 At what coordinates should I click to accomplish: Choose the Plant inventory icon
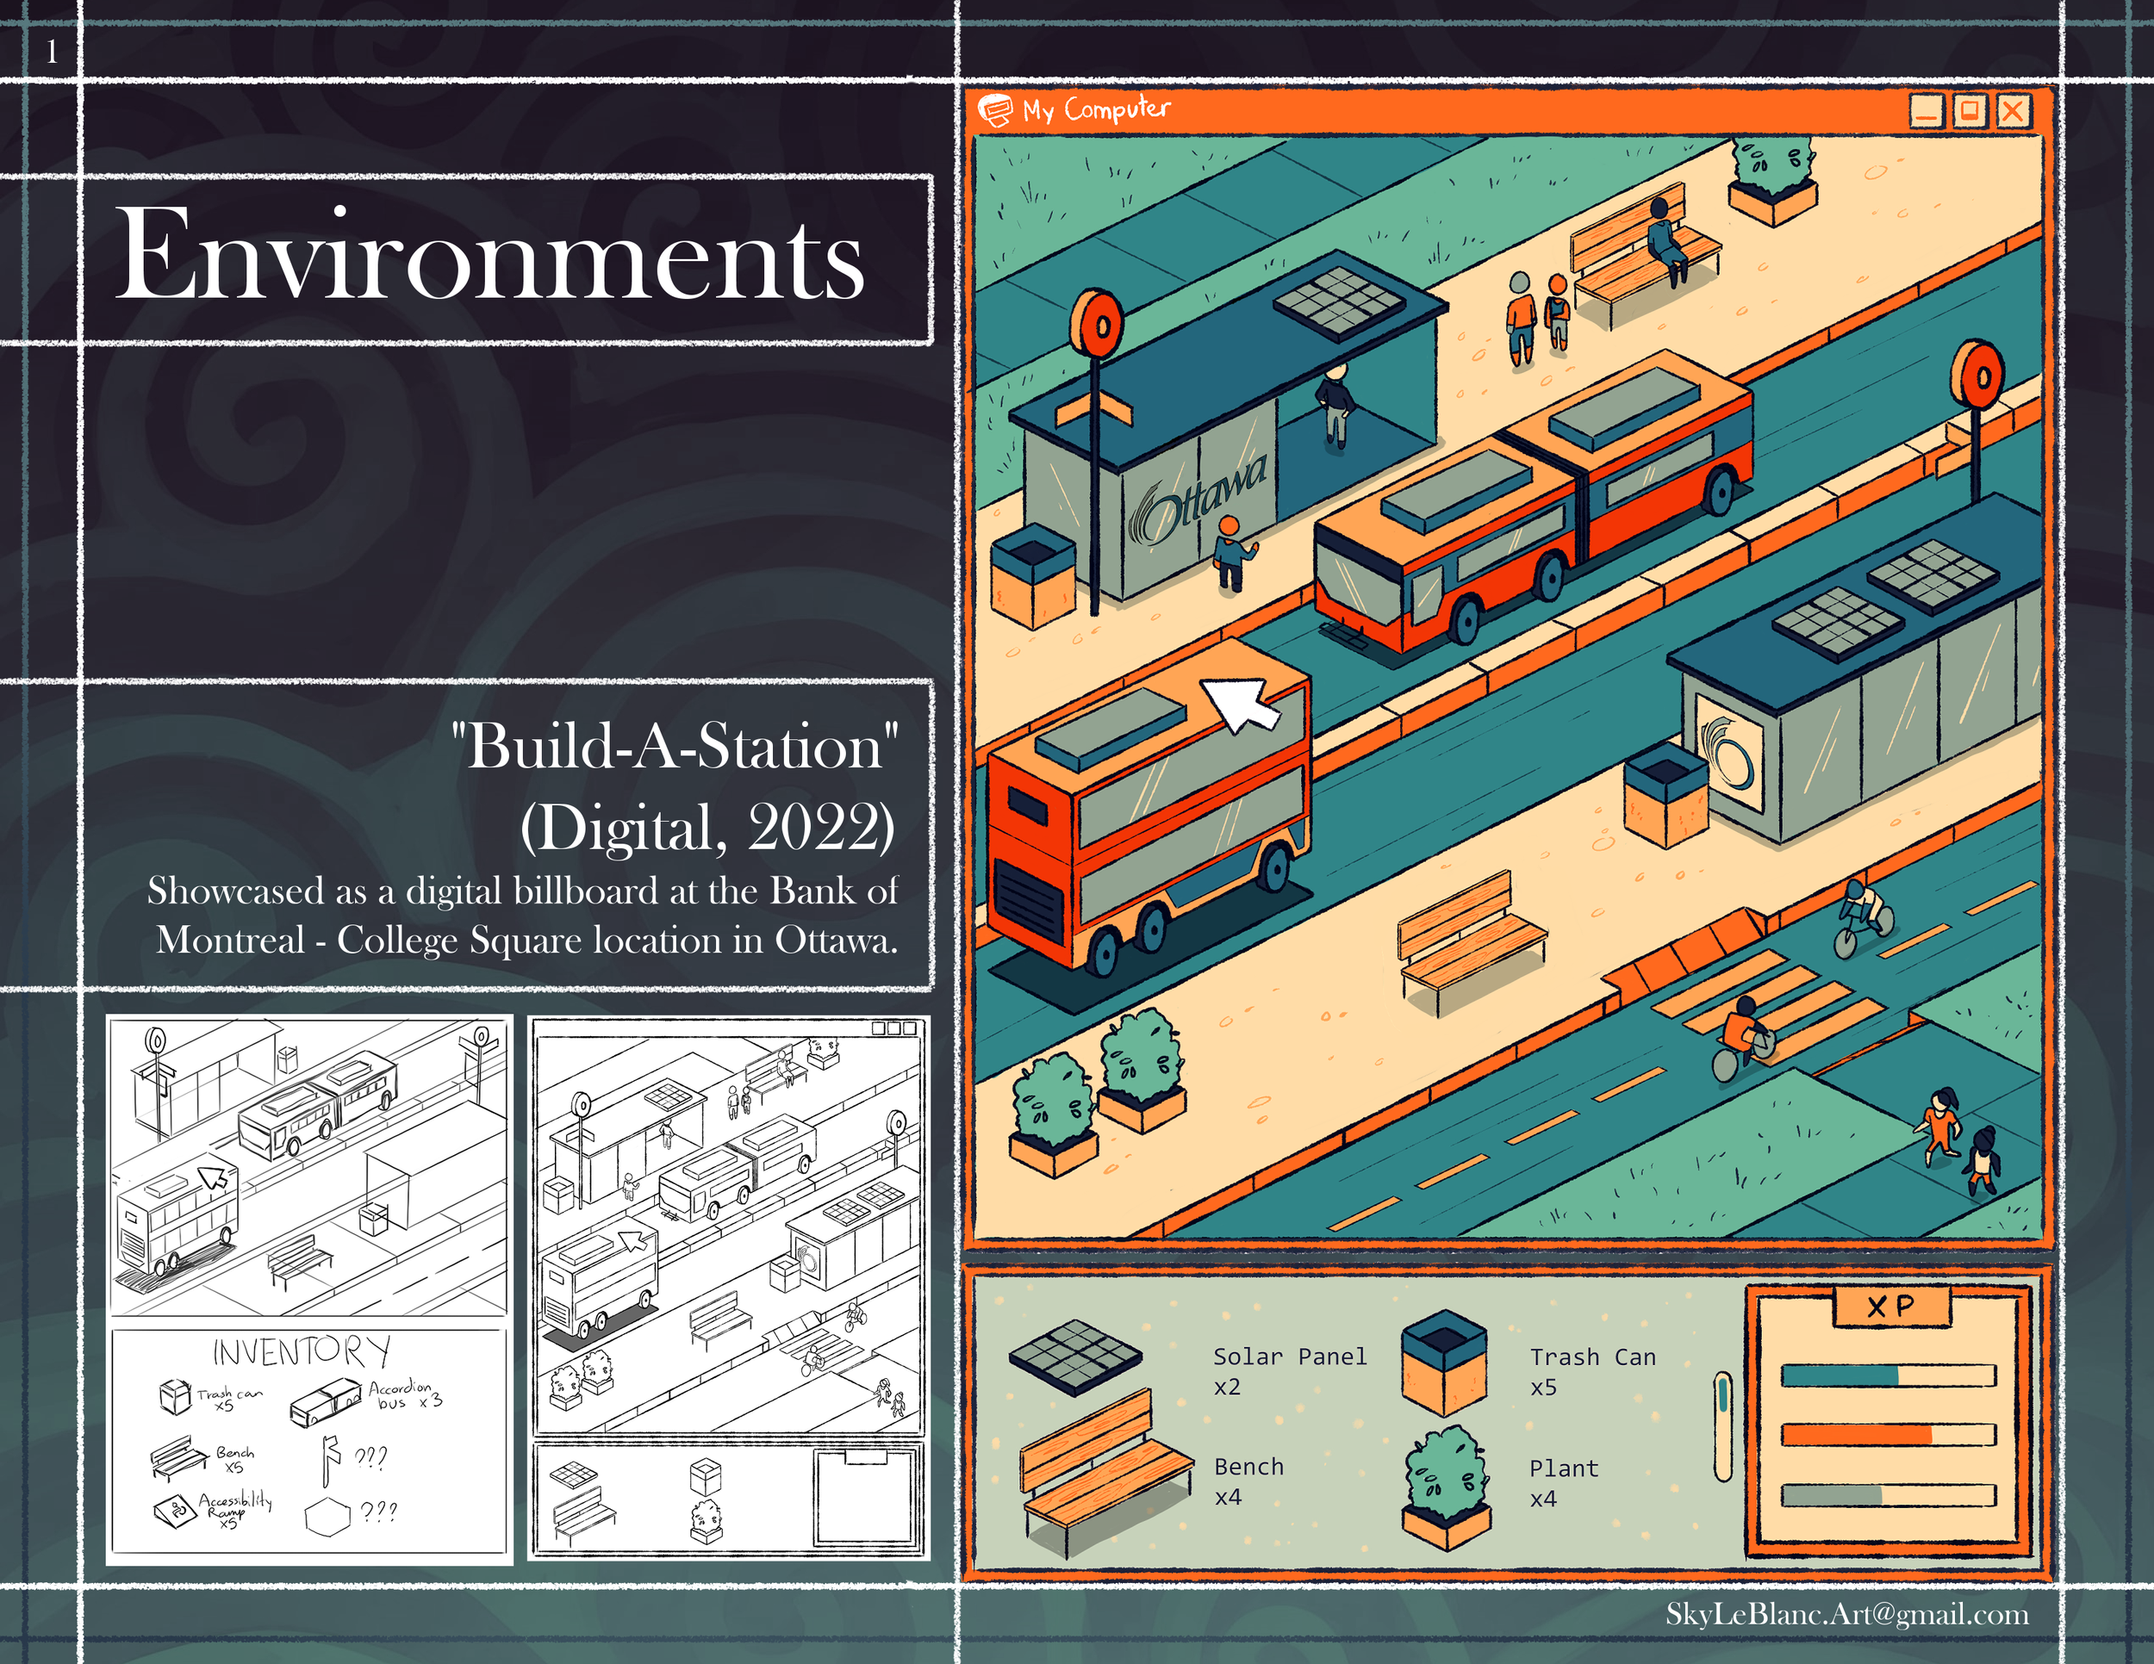pyautogui.click(x=1447, y=1488)
